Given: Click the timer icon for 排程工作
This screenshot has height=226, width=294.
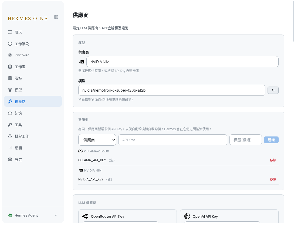Looking at the screenshot, I should click(x=10, y=136).
